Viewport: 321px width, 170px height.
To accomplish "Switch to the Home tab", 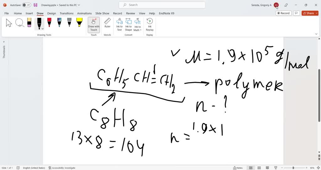I will point(18,13).
